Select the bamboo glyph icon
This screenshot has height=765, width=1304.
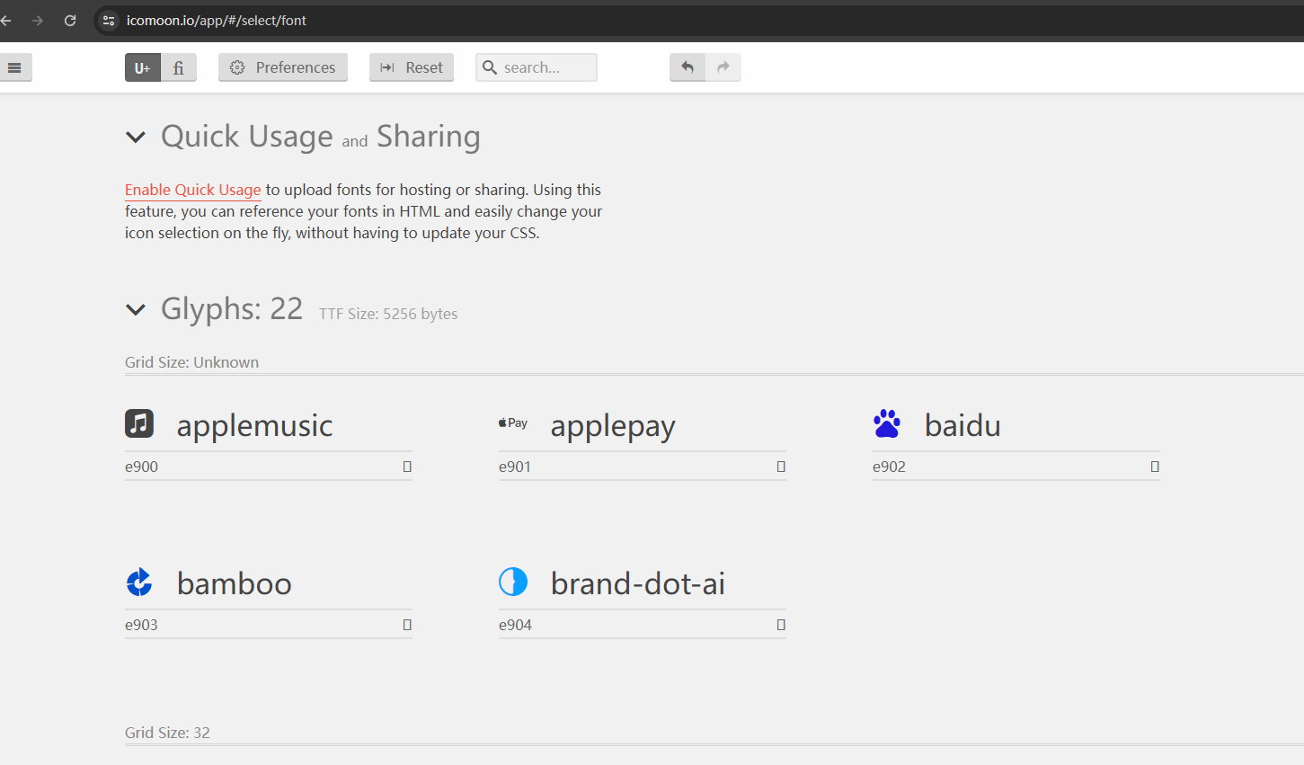click(x=139, y=582)
